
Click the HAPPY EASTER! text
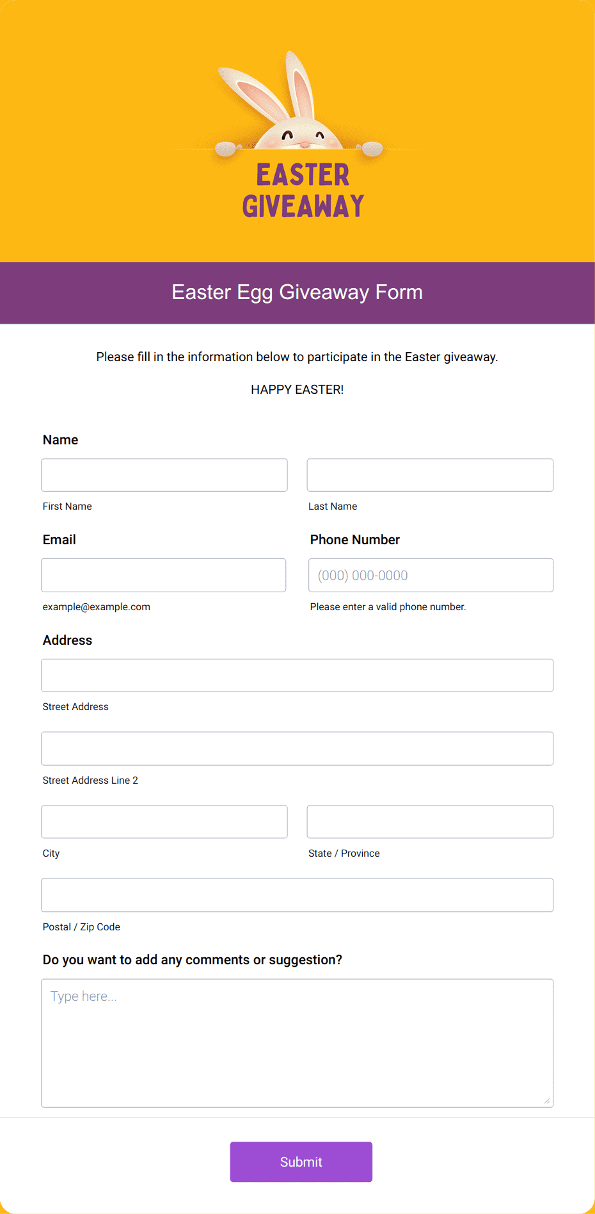coord(297,389)
